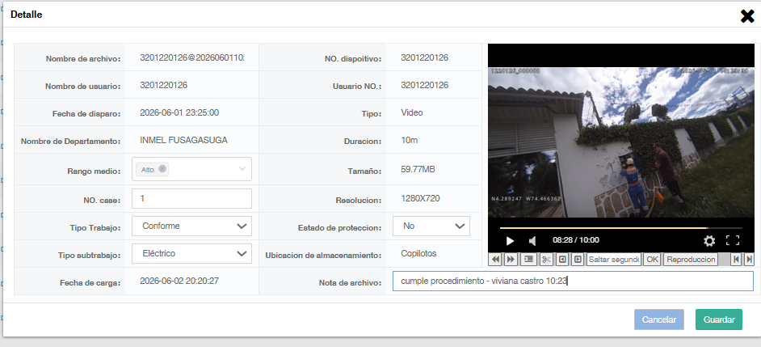The height and width of the screenshot is (347, 761).
Task: Click the Nombre de usuario value 3201220126
Action: pyautogui.click(x=163, y=85)
